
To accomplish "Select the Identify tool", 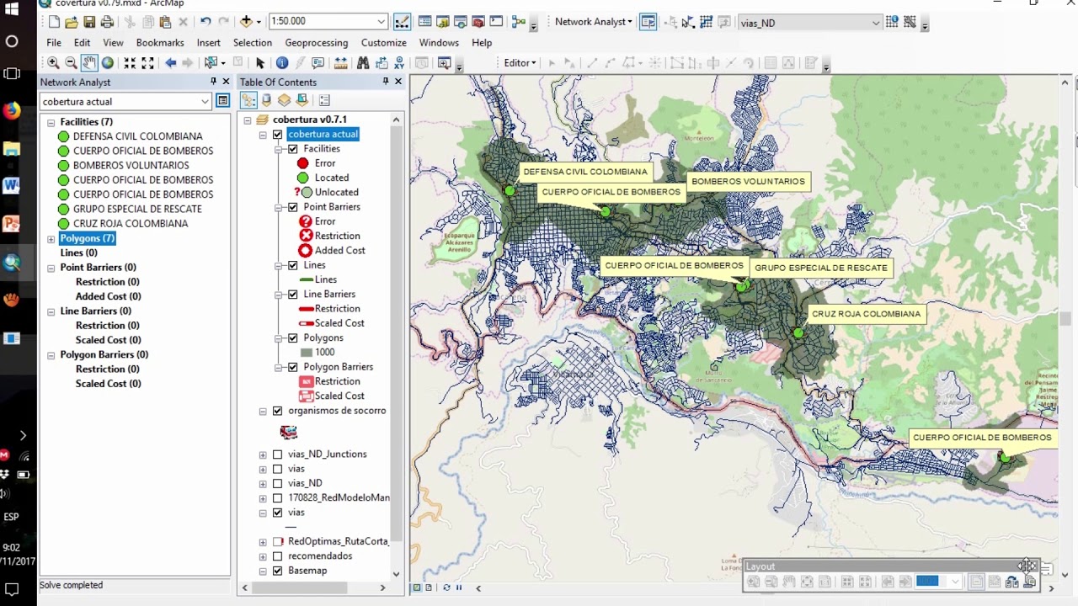I will tap(282, 63).
